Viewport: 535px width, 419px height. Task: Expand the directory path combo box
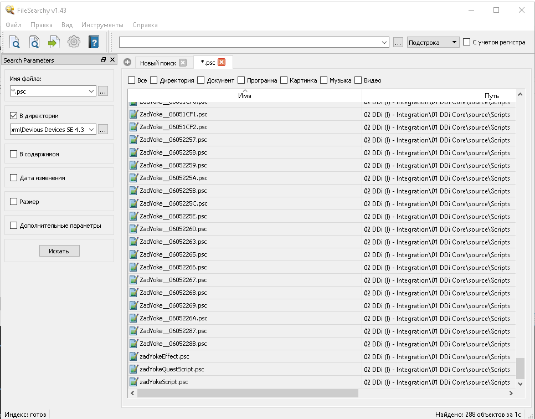point(91,129)
